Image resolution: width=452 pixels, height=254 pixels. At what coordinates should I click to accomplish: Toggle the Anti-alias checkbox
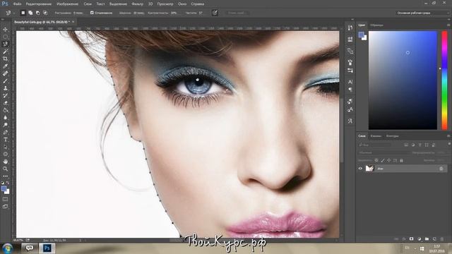[x=92, y=13]
